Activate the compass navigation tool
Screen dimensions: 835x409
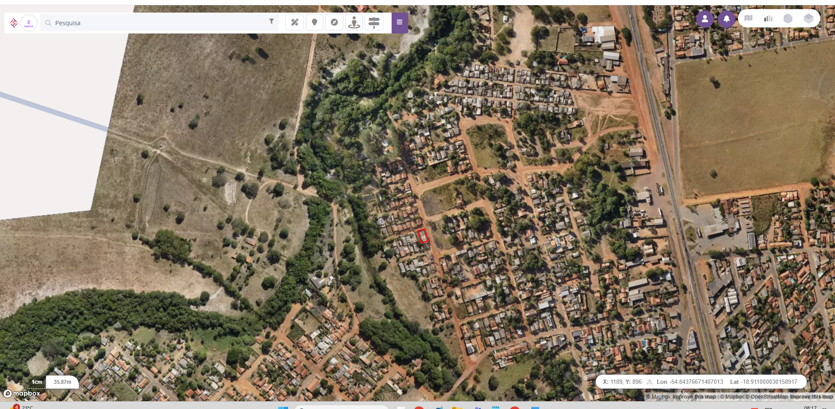(334, 22)
